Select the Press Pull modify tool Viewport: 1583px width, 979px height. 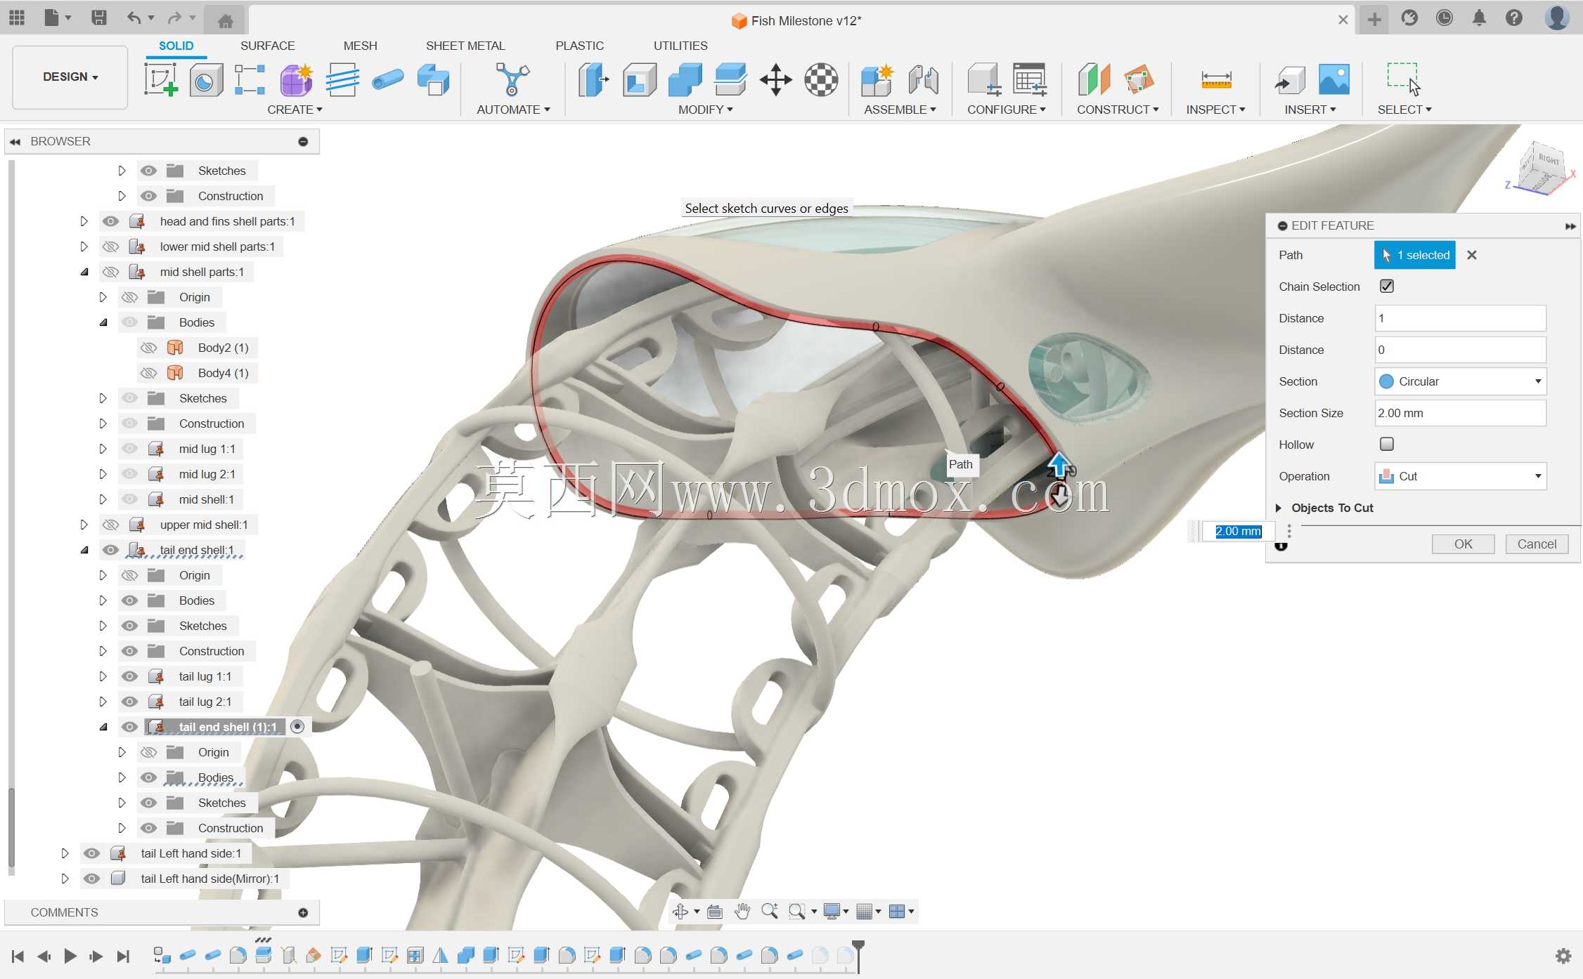(593, 79)
